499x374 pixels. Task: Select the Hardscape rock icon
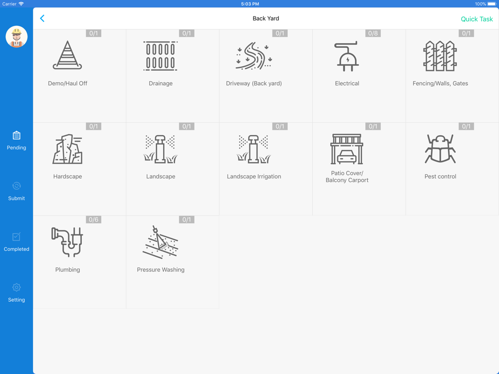coord(67,149)
